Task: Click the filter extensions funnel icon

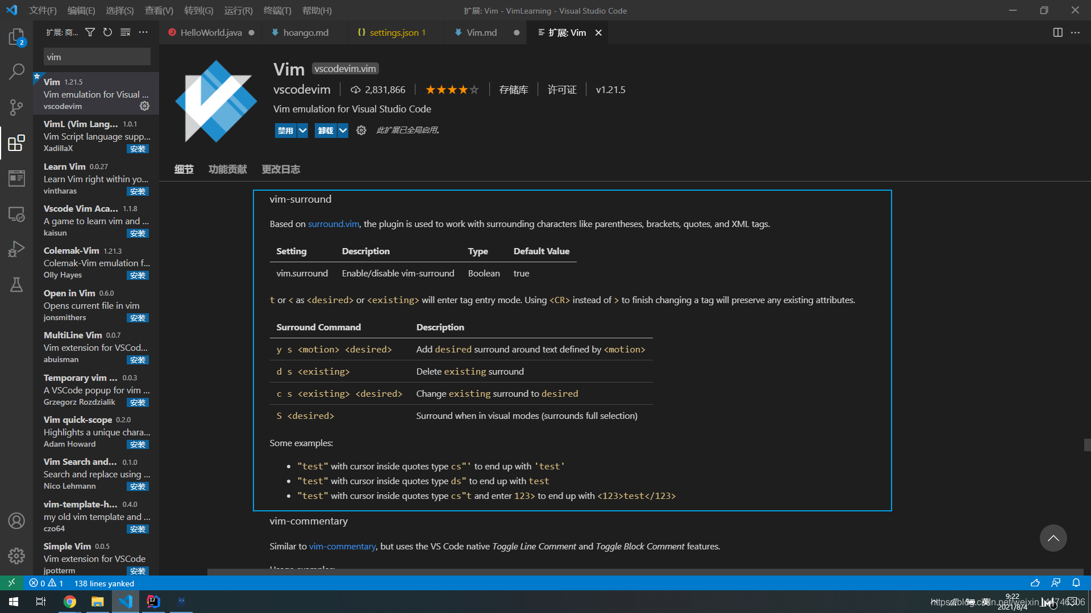Action: [x=90, y=32]
